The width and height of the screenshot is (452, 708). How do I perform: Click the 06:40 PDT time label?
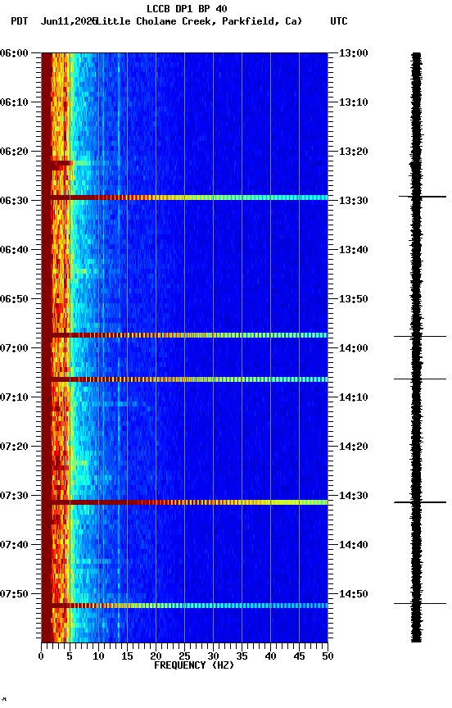(x=14, y=250)
